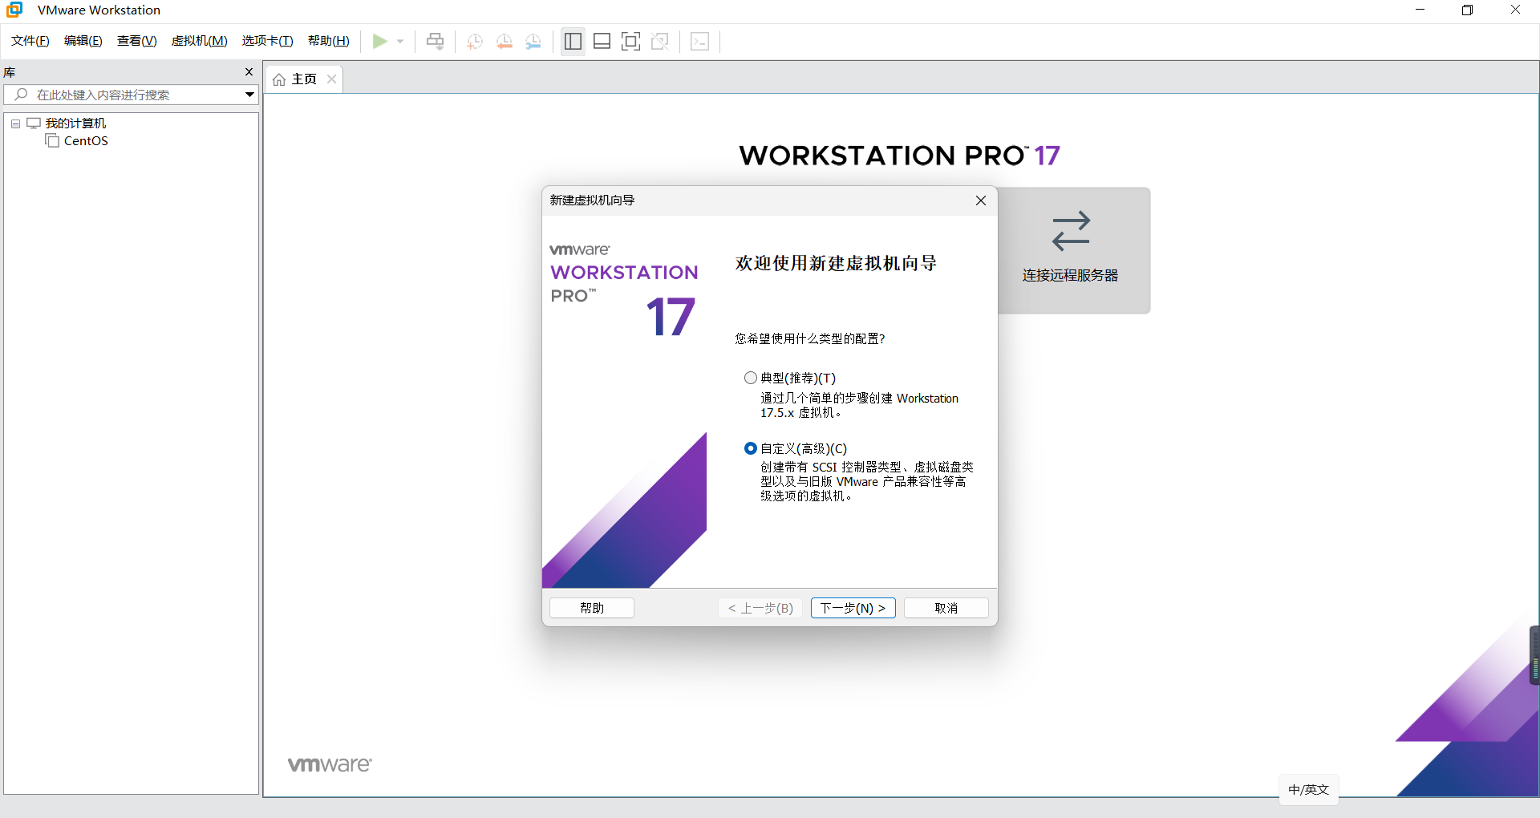Show the thumbnail bar
This screenshot has width=1540, height=818.
coord(602,41)
